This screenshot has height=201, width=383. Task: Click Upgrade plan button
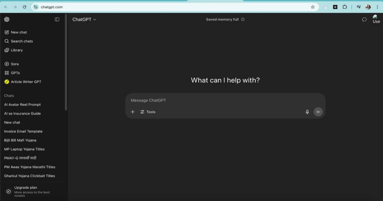pyautogui.click(x=32, y=192)
